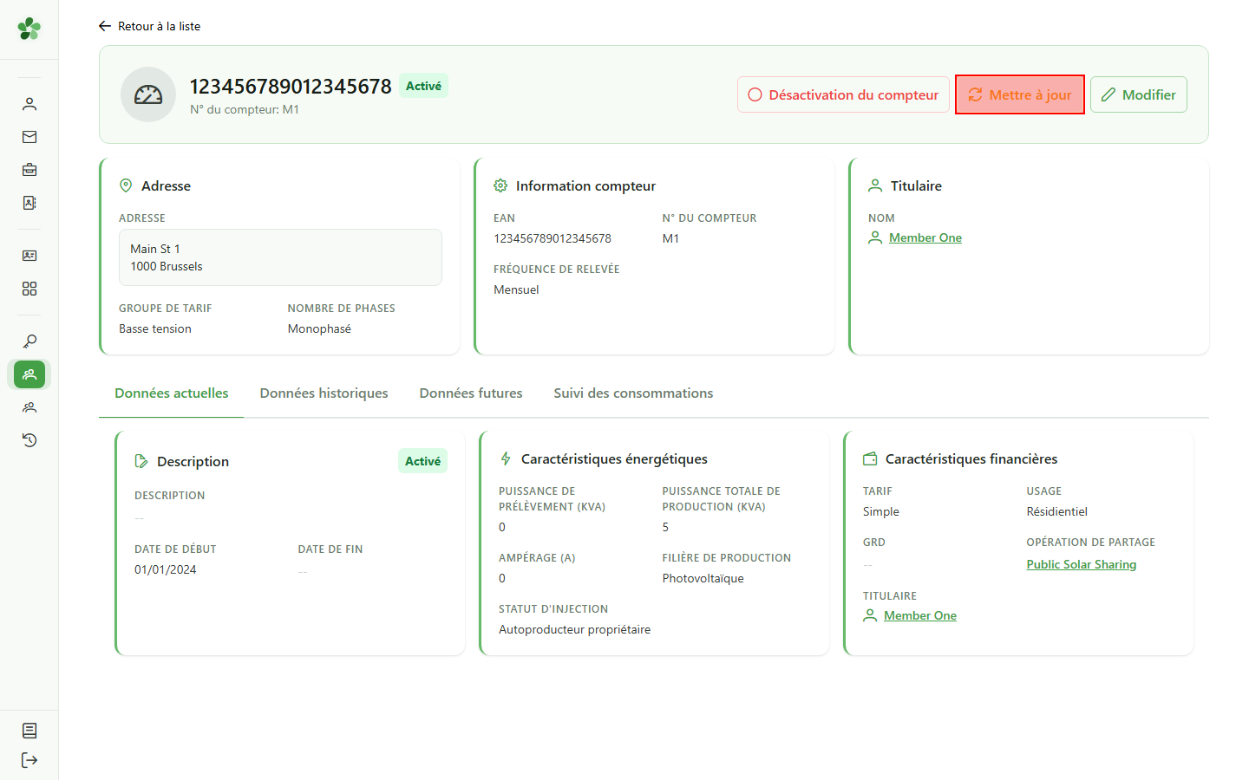Click the Mettre à jour button
The height and width of the screenshot is (780, 1249).
(x=1020, y=94)
